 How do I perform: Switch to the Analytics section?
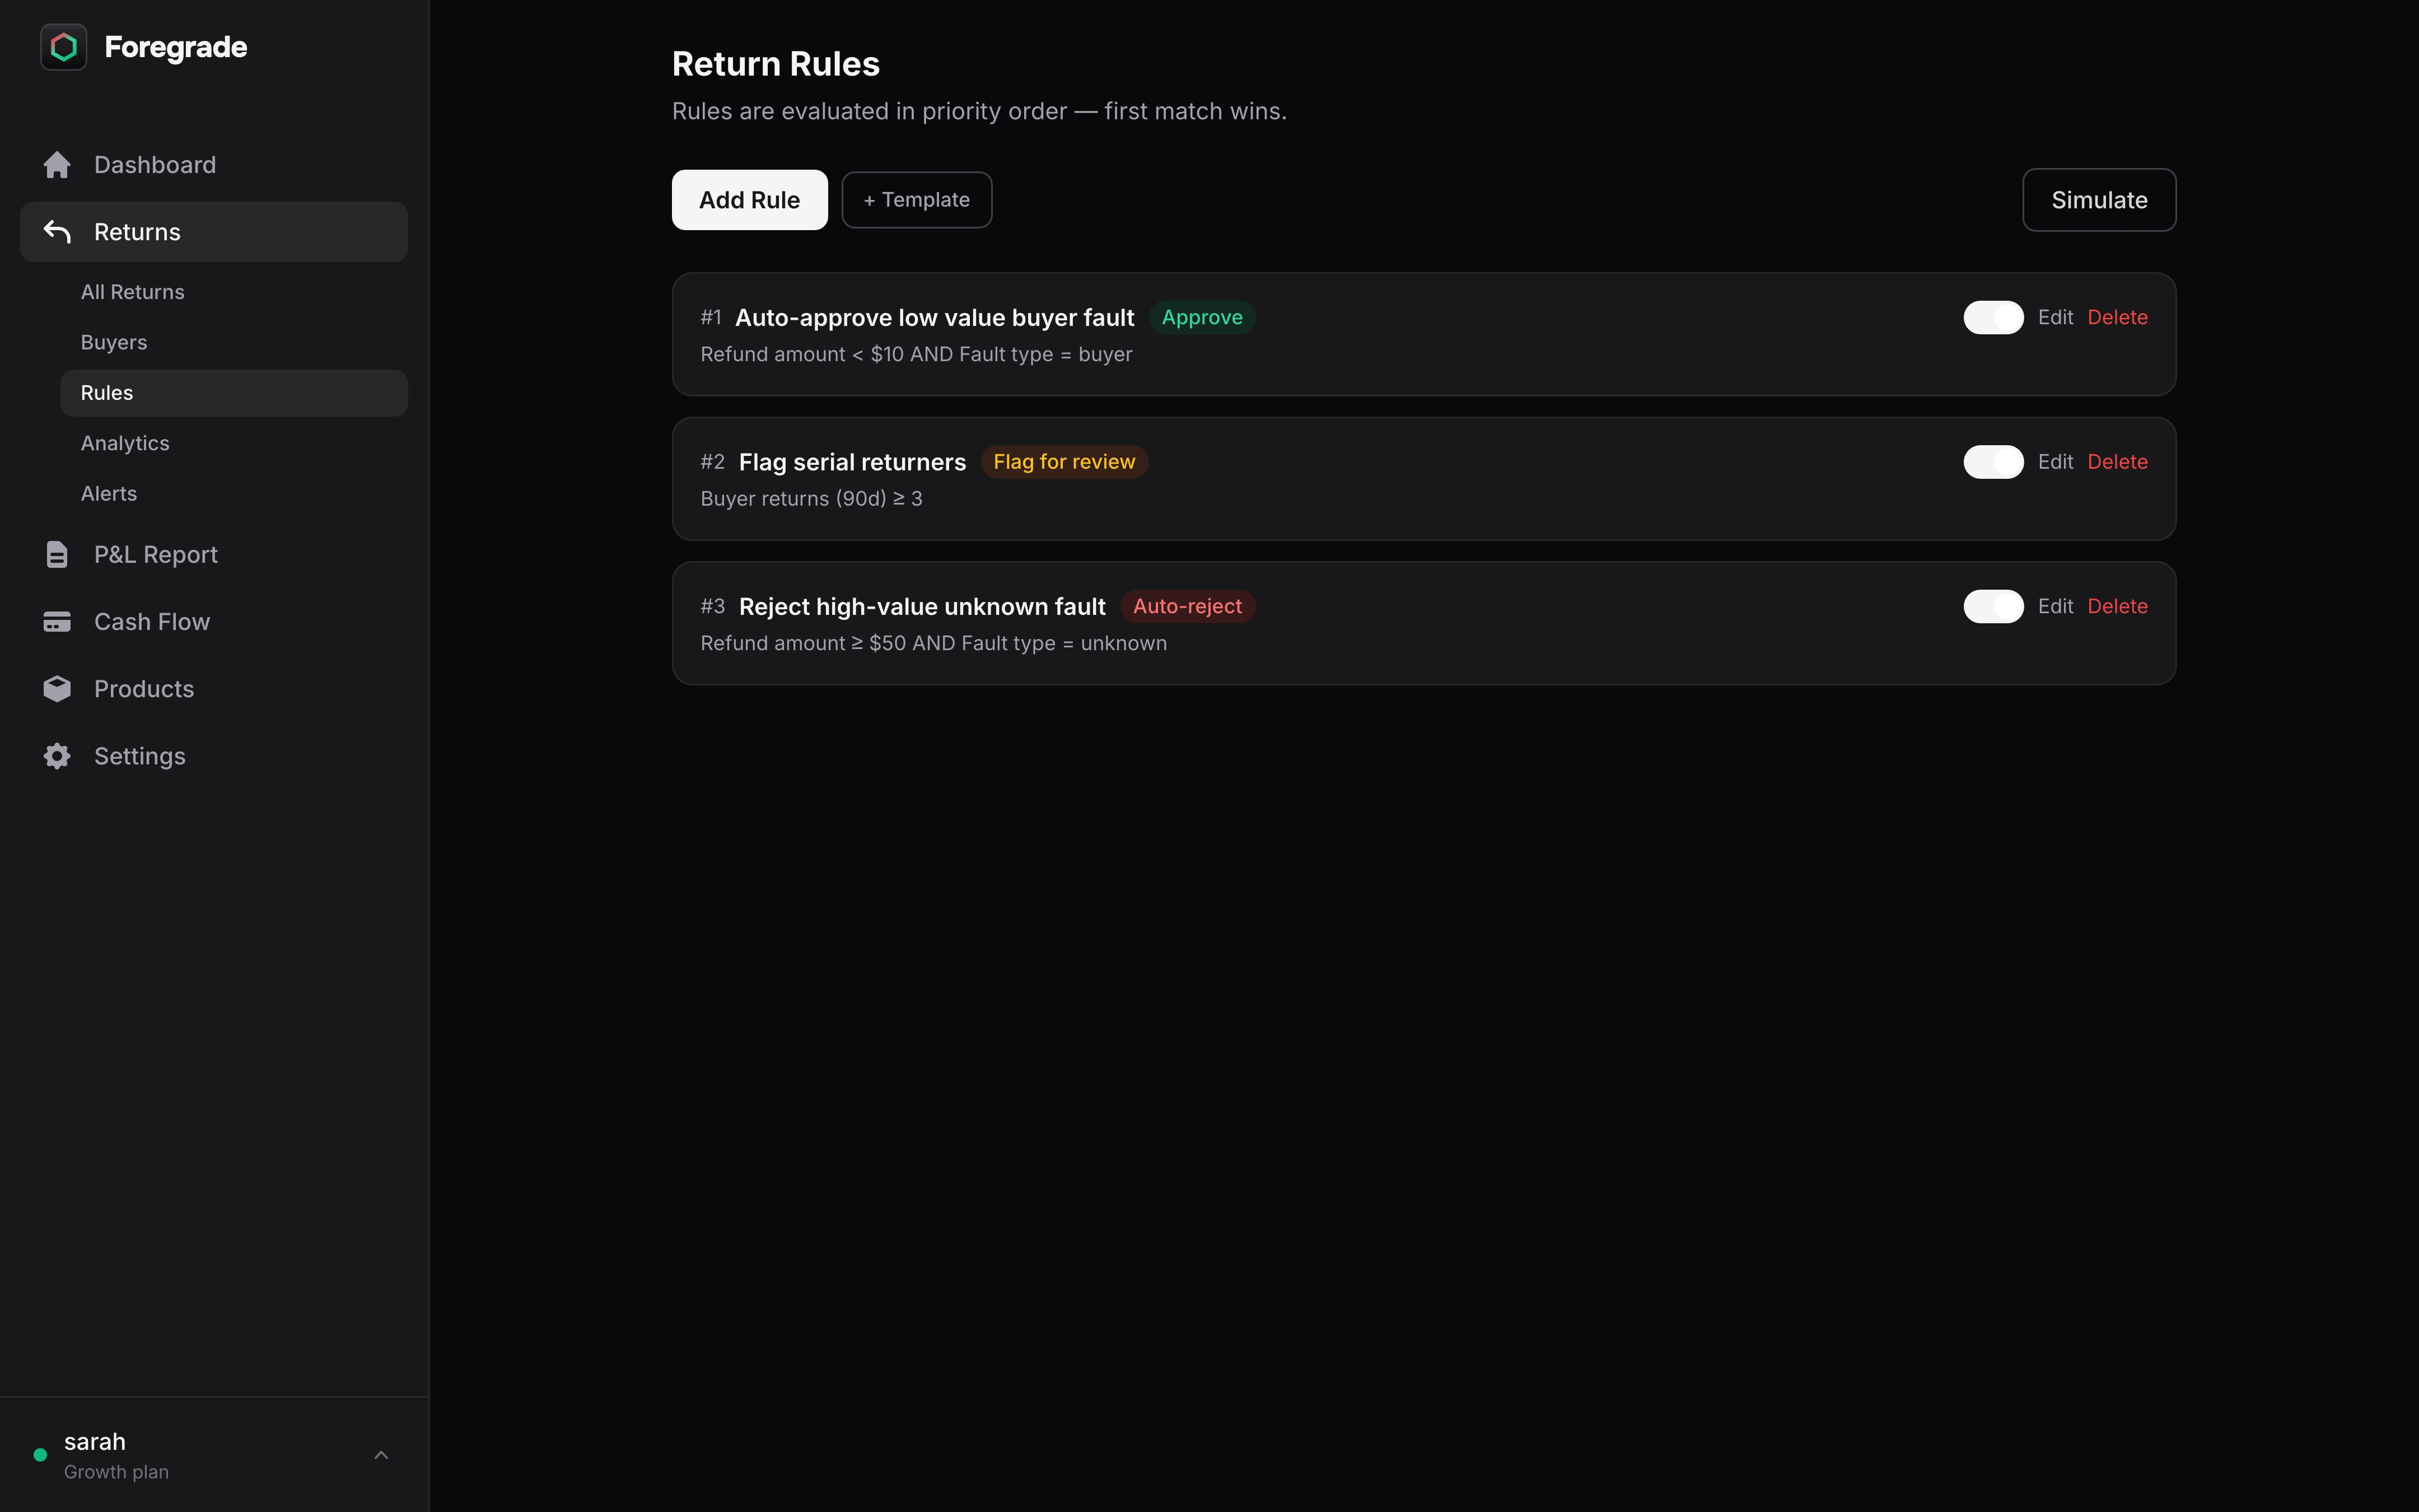pyautogui.click(x=124, y=442)
